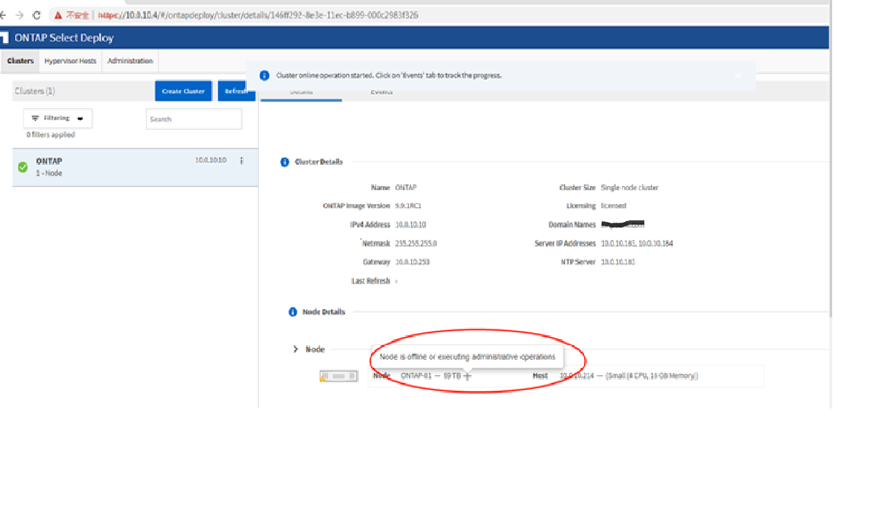Click the insecure connection warning icon
The height and width of the screenshot is (517, 878).
[57, 15]
